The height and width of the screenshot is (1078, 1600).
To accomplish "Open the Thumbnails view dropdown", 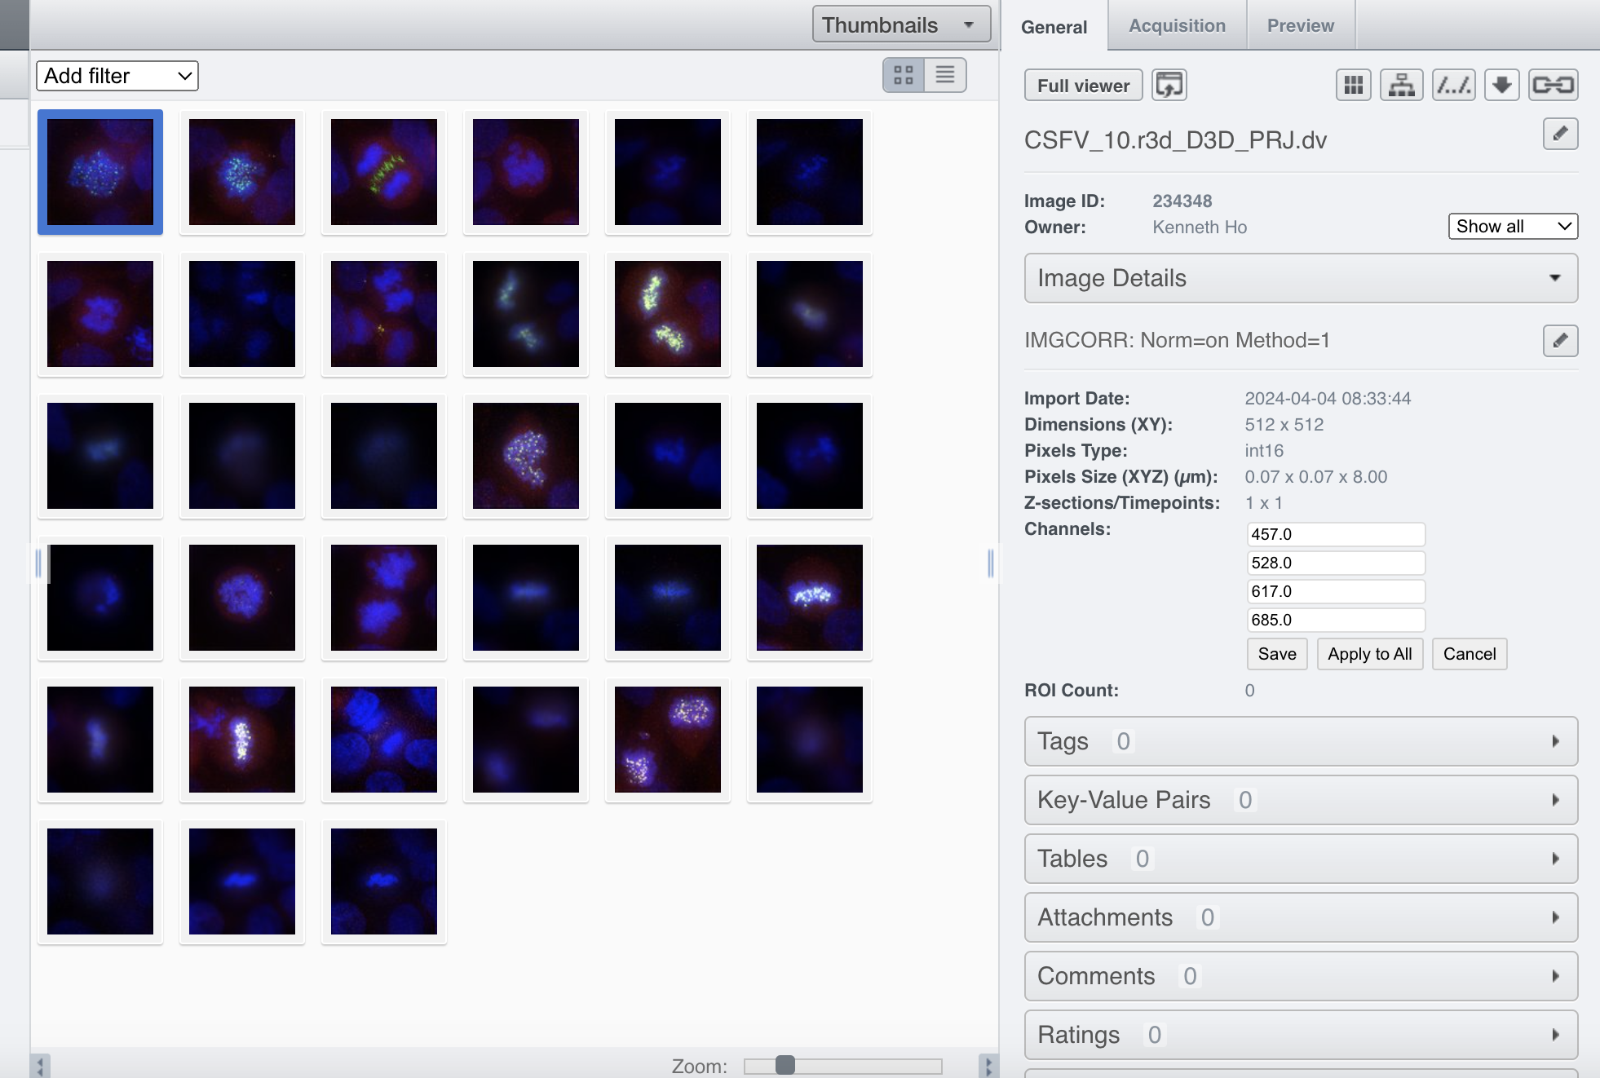I will [901, 24].
